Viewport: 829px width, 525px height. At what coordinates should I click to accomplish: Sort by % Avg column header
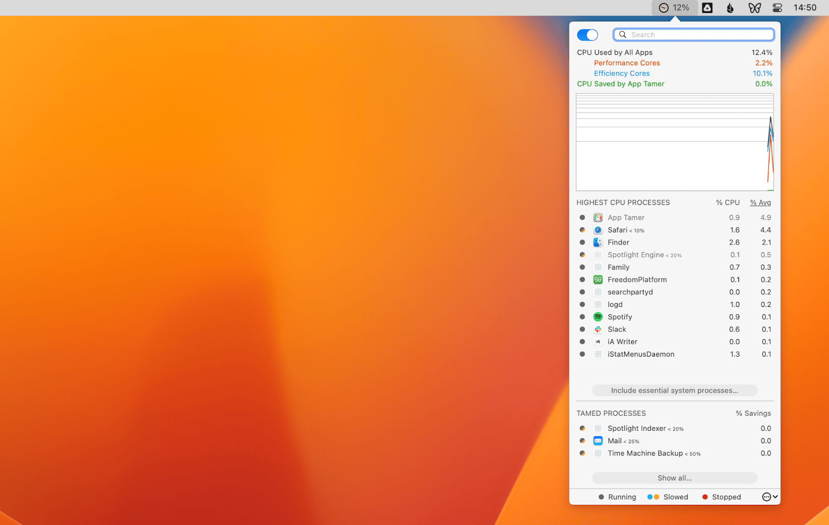click(761, 202)
